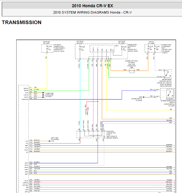Viewport: 182px width, 193px height.
Task: Click the S485 junction connector symbol
Action: pos(132,71)
